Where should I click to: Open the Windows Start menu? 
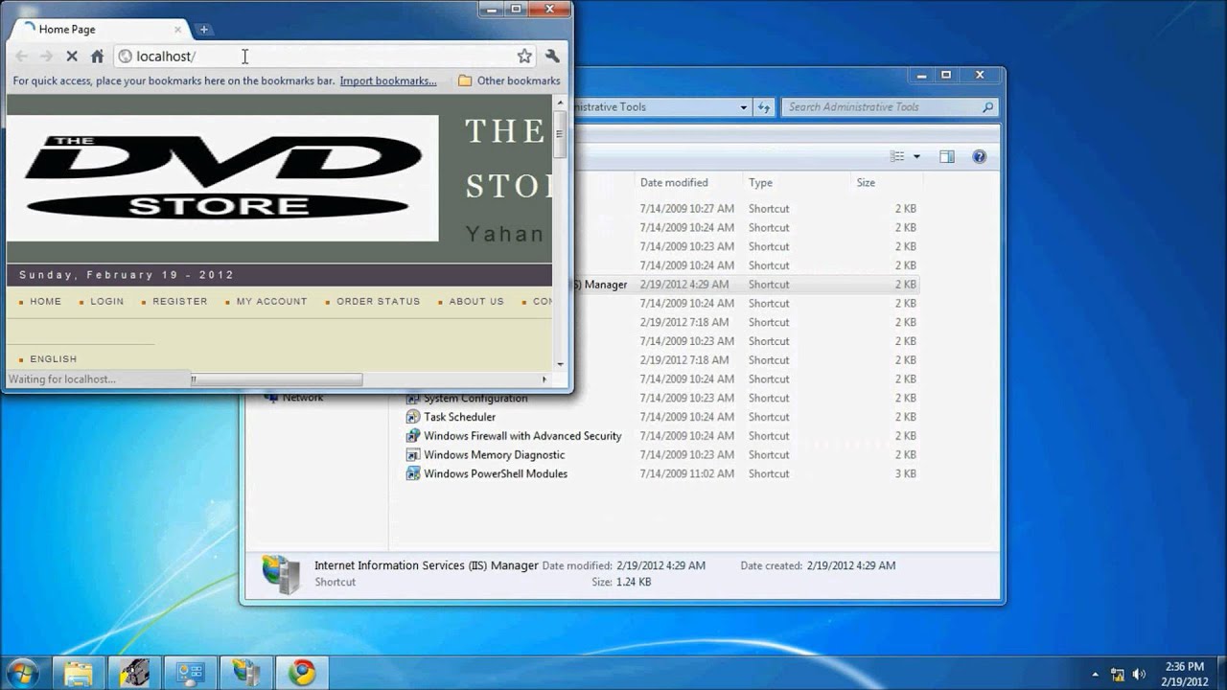click(22, 673)
